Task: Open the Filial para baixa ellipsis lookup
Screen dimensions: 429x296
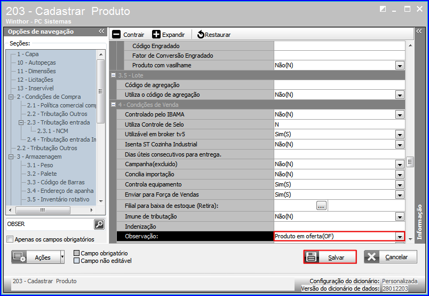Action: [321, 206]
